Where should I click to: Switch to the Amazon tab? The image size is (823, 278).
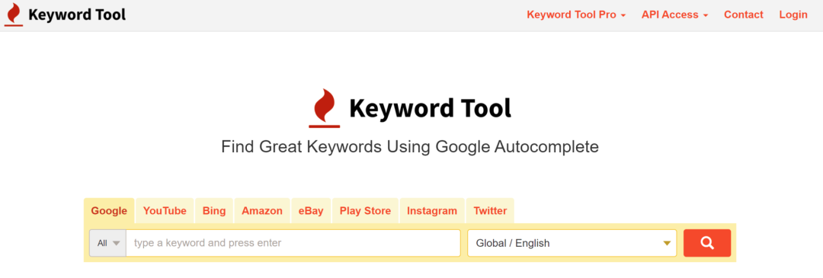pos(262,211)
